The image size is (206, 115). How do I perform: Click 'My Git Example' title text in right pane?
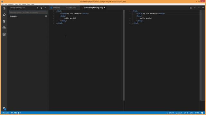coord(150,13)
